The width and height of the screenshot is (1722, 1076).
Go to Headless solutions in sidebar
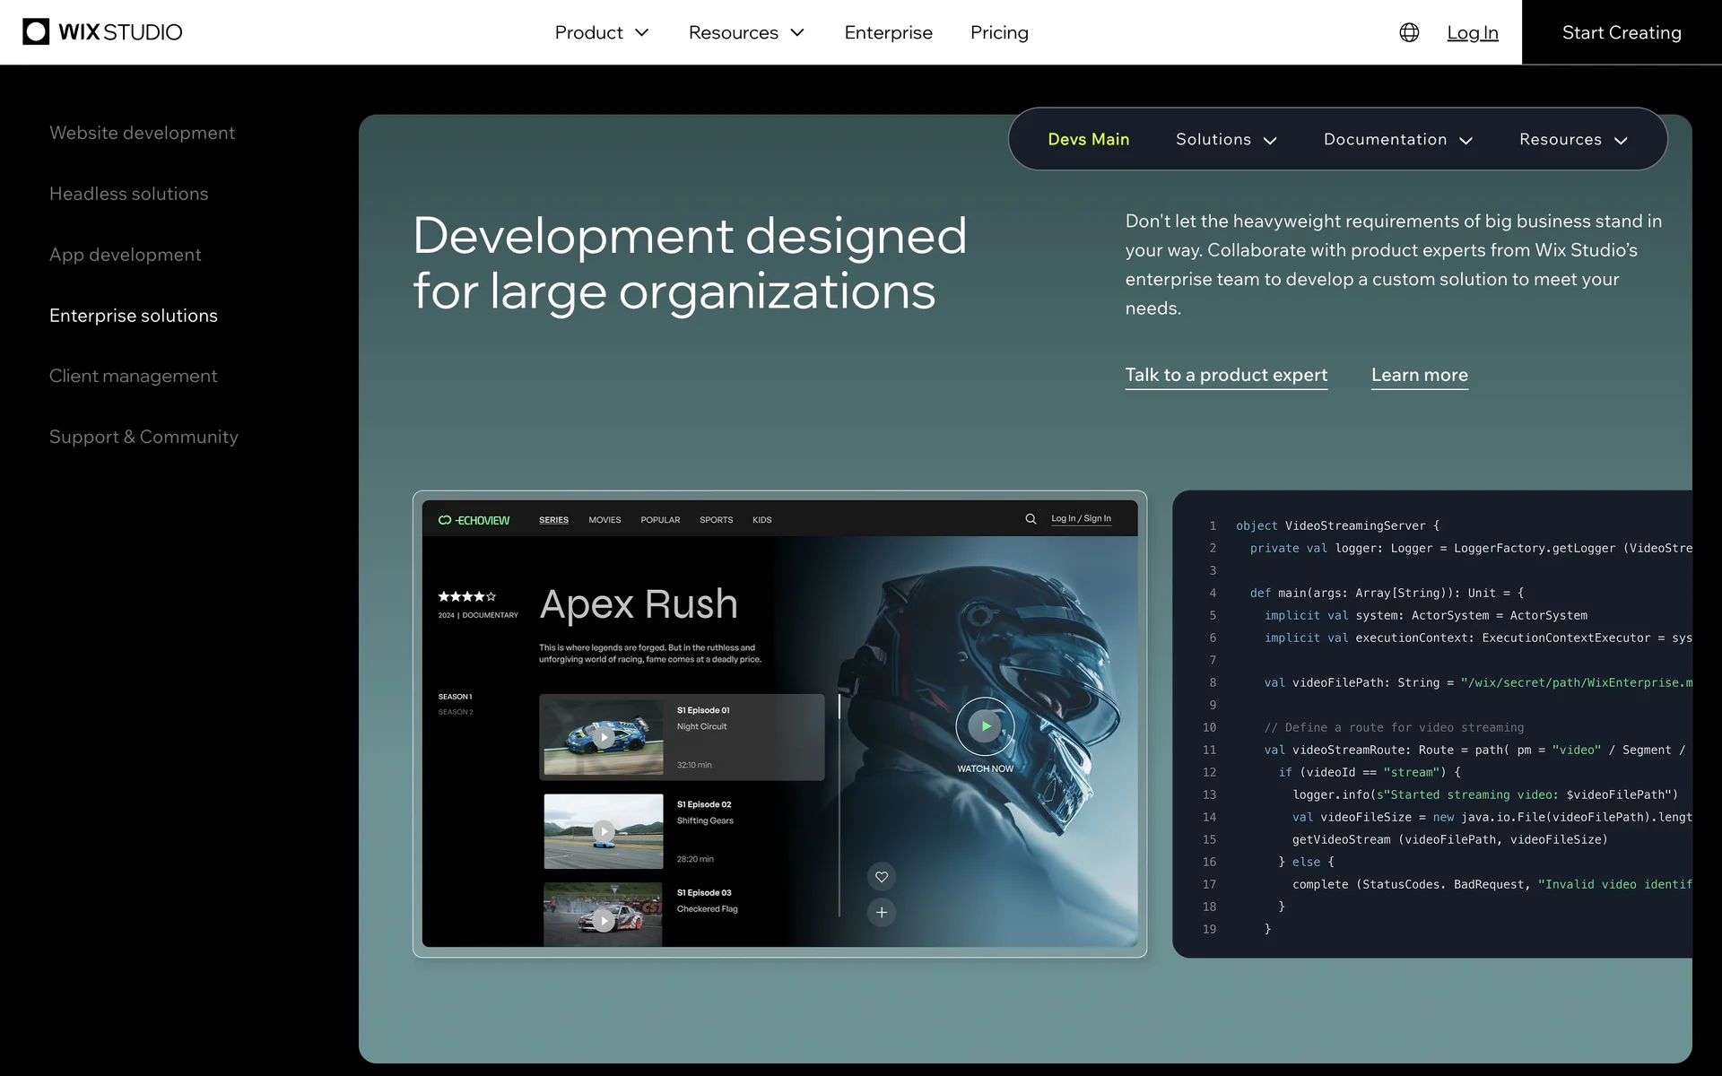coord(128,194)
